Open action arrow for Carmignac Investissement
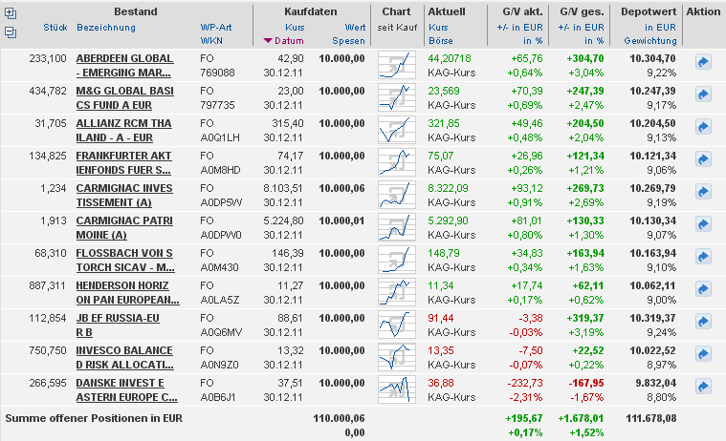 tap(703, 192)
